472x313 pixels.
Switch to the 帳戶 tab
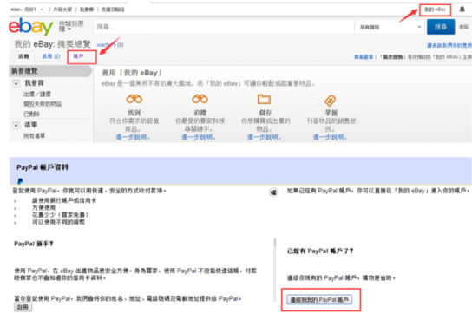[78, 56]
